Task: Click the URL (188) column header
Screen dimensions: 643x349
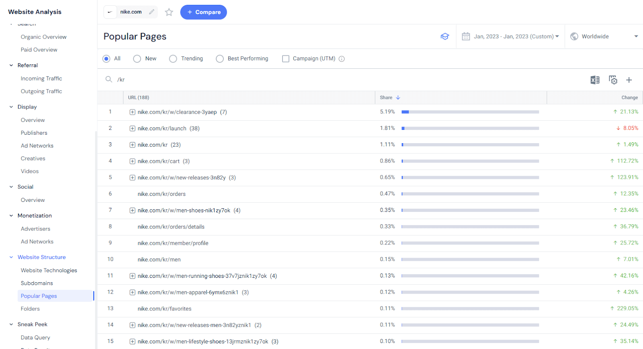Action: pyautogui.click(x=139, y=98)
